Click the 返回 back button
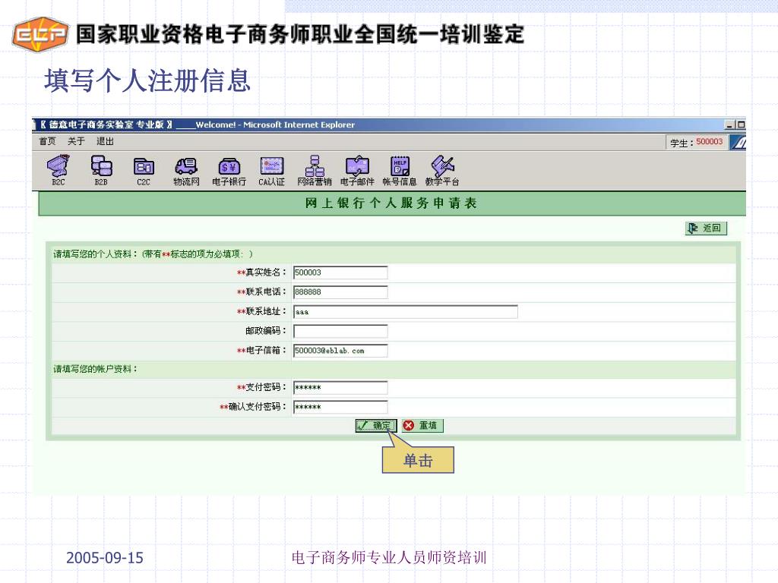Image resolution: width=778 pixels, height=583 pixels. pyautogui.click(x=706, y=228)
